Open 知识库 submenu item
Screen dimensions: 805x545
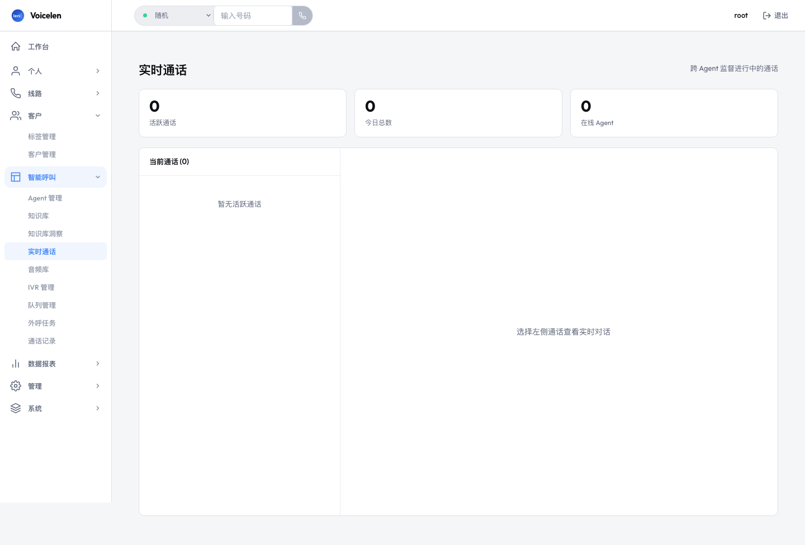tap(55, 216)
